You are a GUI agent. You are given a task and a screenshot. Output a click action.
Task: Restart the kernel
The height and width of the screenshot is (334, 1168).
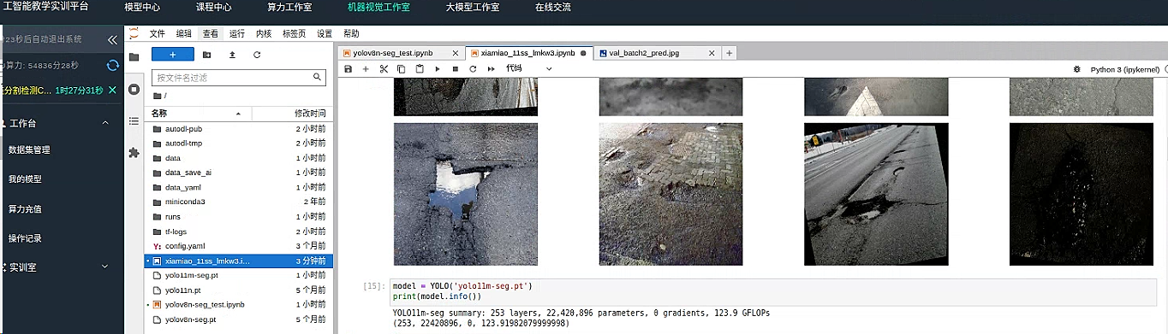point(473,68)
